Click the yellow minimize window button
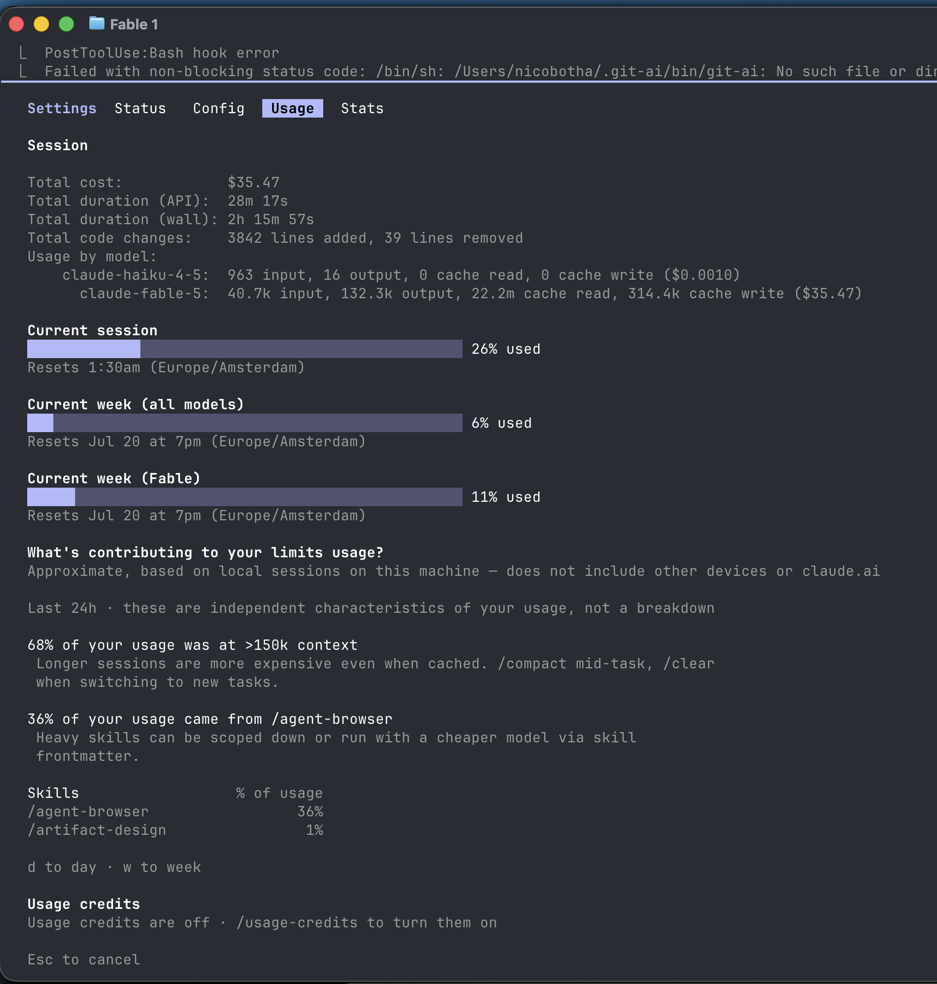The image size is (937, 984). coord(41,24)
